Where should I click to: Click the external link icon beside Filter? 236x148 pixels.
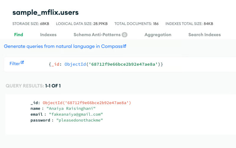[x=22, y=63]
